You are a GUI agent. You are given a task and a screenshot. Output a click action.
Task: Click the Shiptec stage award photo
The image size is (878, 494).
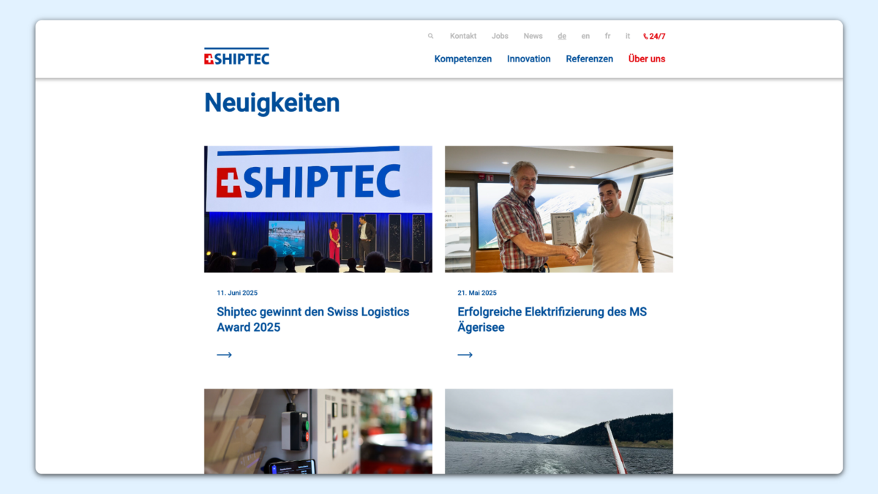[318, 209]
